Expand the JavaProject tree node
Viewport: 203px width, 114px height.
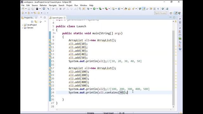click(x=23, y=25)
